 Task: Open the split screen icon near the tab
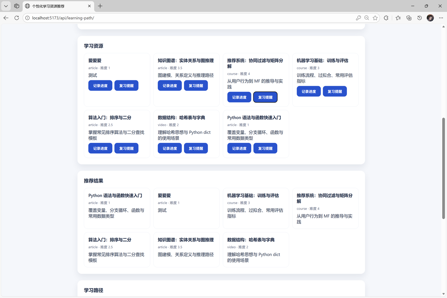tap(17, 6)
